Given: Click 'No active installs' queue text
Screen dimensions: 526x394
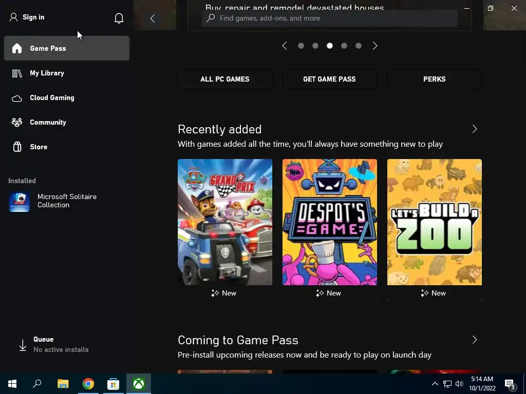Looking at the screenshot, I should click(61, 349).
